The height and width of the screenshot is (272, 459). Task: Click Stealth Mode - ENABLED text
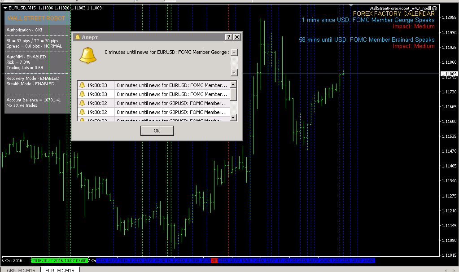tap(31, 84)
